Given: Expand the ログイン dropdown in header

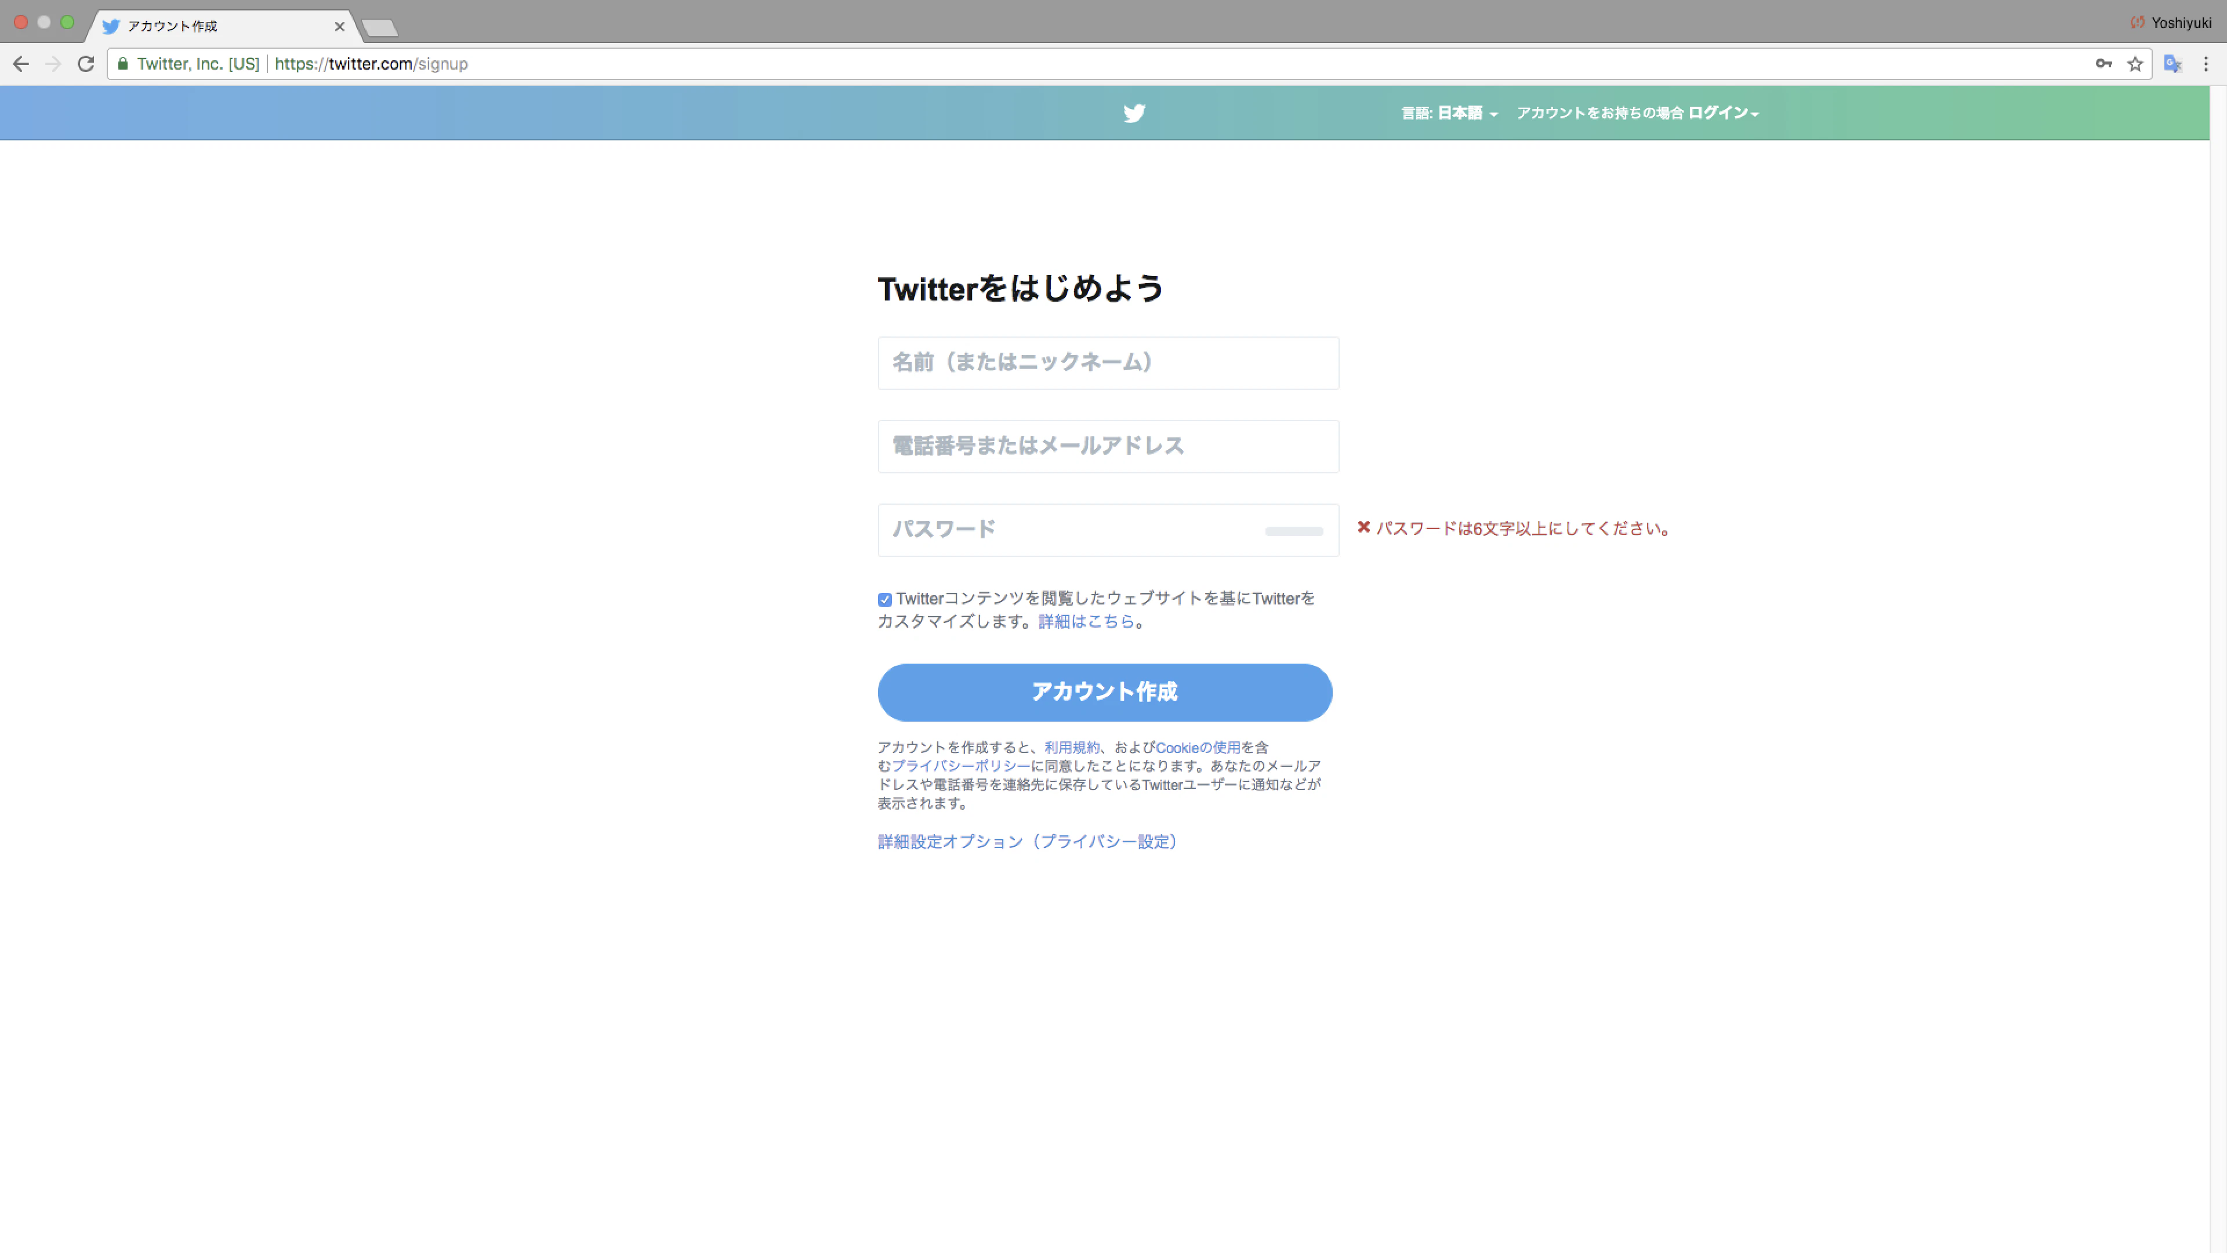Looking at the screenshot, I should [x=1723, y=113].
